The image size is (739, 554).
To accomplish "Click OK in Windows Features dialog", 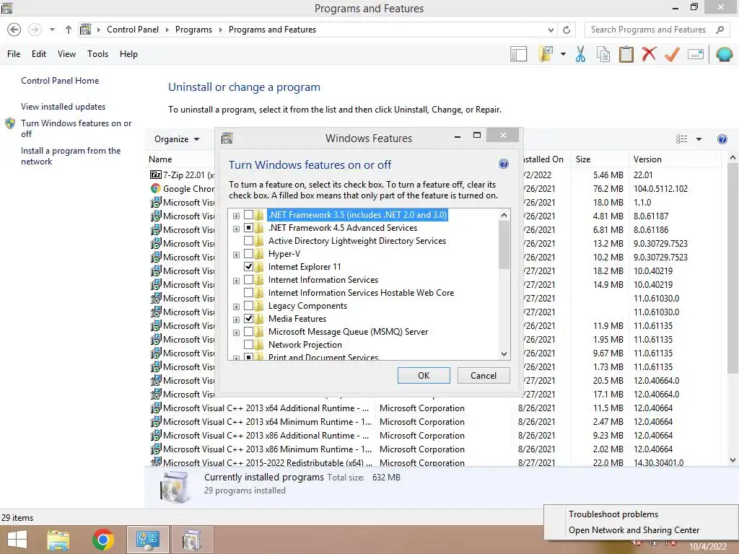I will (x=424, y=375).
